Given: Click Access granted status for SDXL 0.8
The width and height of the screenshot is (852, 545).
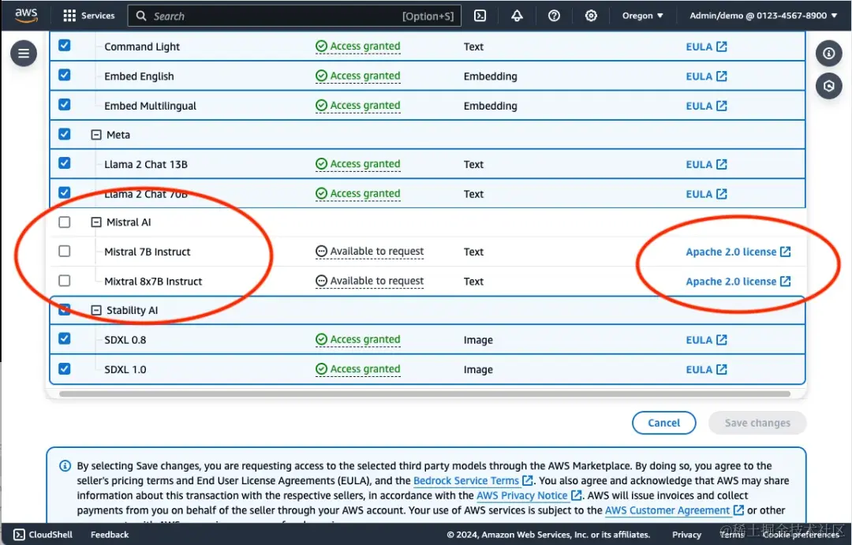Looking at the screenshot, I should pos(364,340).
